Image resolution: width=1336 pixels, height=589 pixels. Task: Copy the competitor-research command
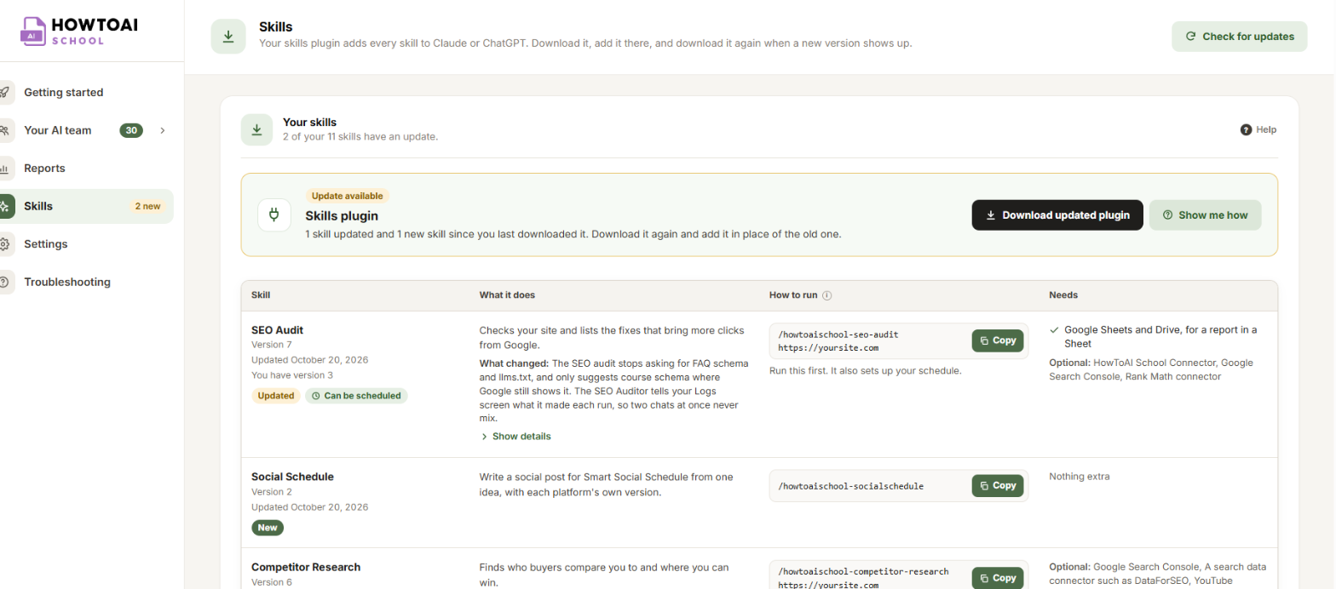998,578
